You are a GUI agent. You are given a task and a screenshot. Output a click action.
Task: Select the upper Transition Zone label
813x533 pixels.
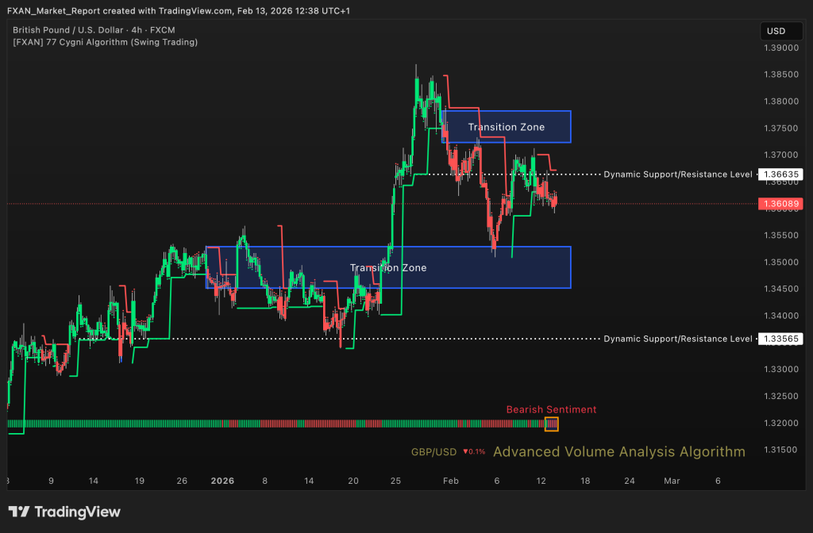coord(506,127)
